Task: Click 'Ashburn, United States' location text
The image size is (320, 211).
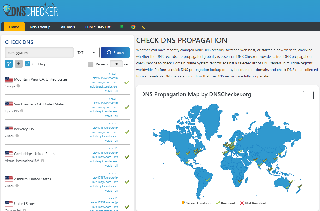Action: [x=33, y=179]
